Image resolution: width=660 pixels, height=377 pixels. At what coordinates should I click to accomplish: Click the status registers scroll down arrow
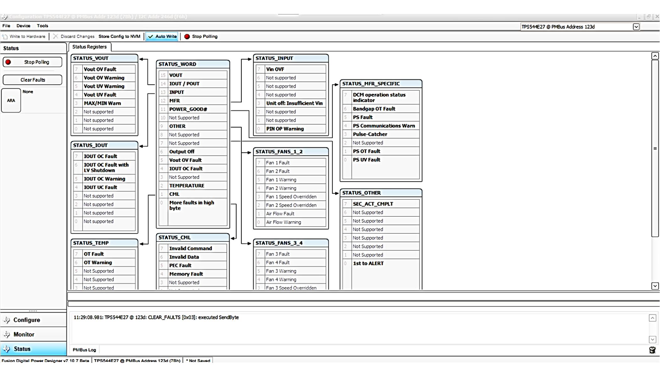coord(655,286)
